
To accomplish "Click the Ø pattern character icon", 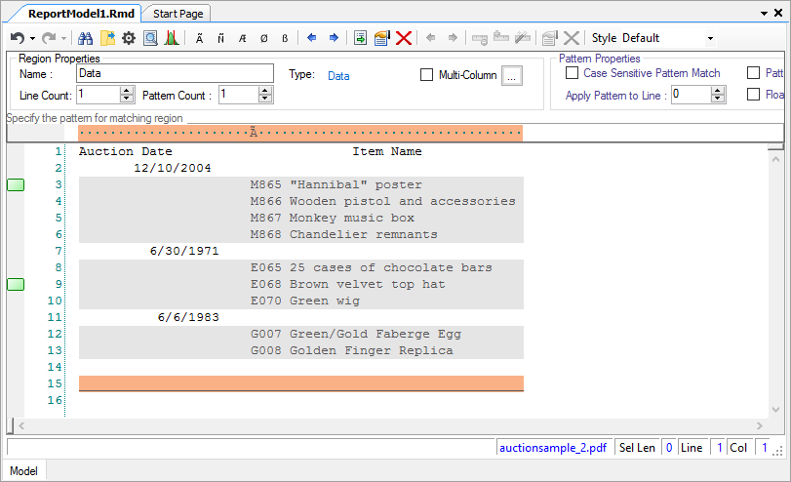I will coord(263,38).
